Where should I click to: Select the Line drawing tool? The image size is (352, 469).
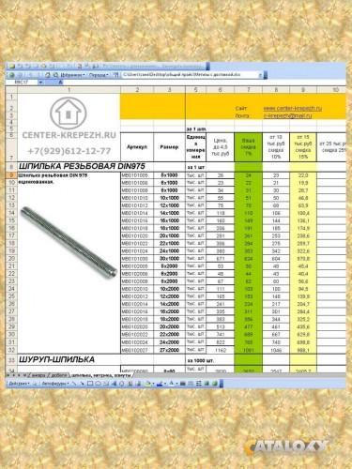point(74,384)
